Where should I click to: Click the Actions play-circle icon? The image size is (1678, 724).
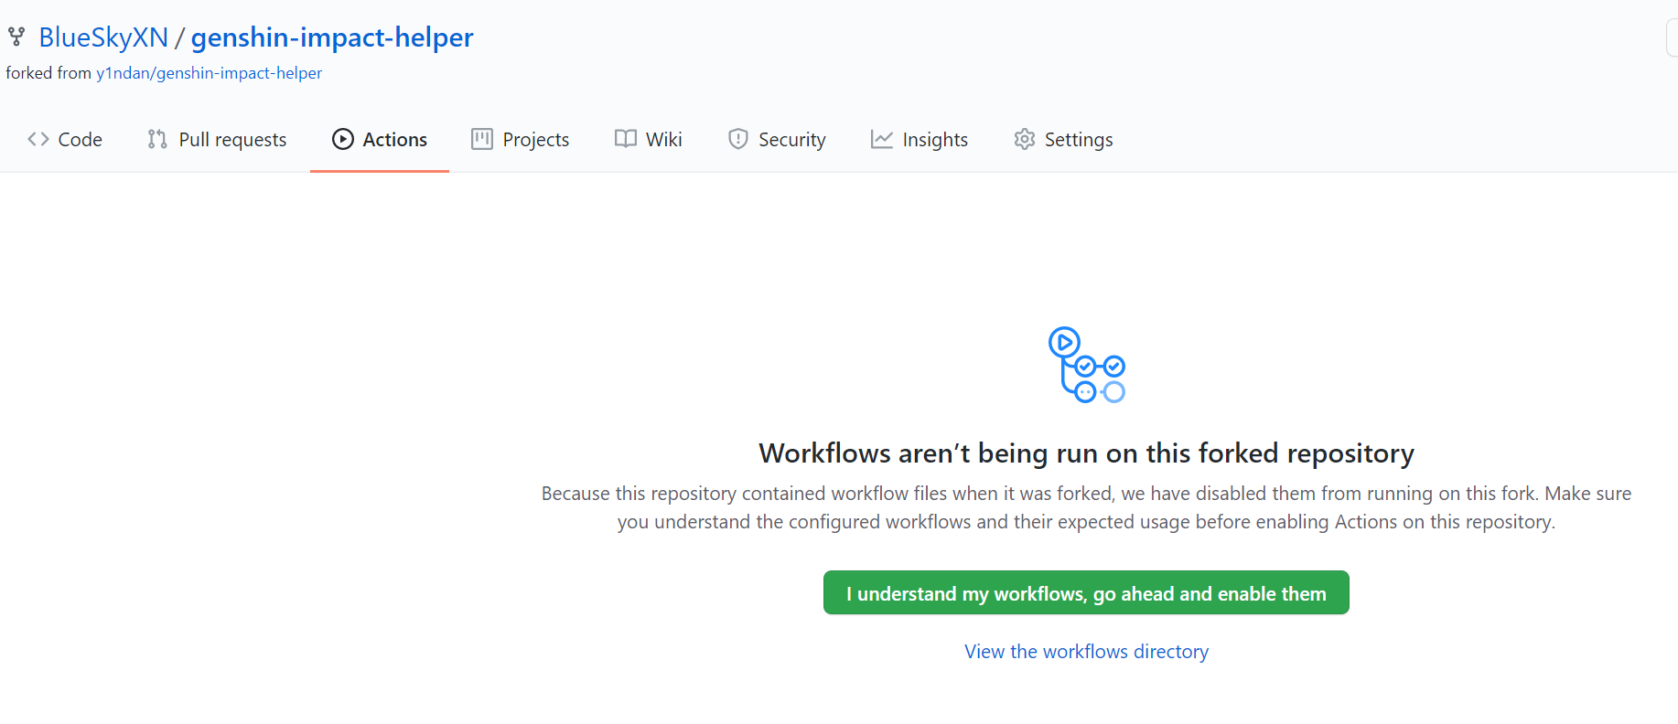pos(343,139)
